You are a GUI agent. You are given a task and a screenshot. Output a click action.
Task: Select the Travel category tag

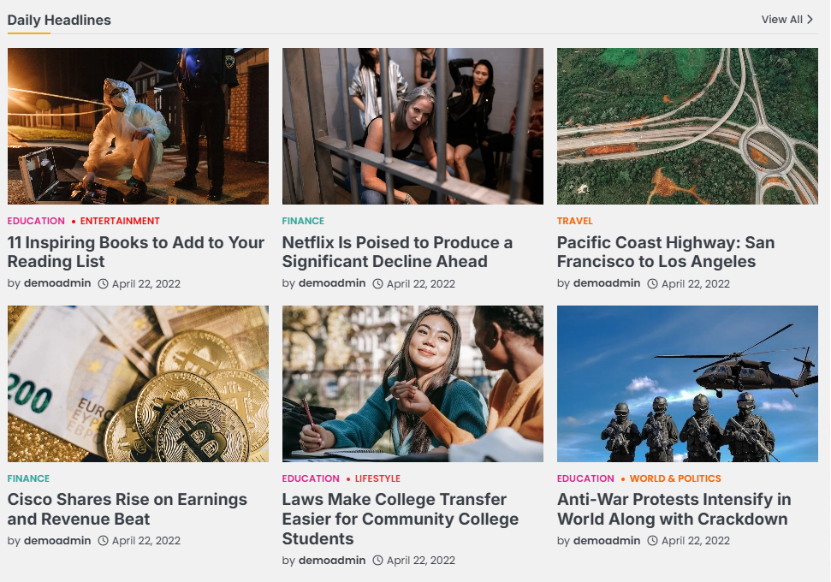[x=574, y=221]
